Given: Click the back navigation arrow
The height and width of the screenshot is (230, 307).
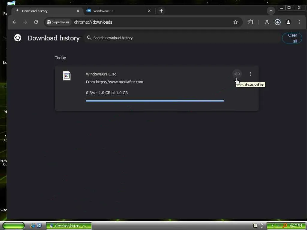Looking at the screenshot, I should (14, 22).
